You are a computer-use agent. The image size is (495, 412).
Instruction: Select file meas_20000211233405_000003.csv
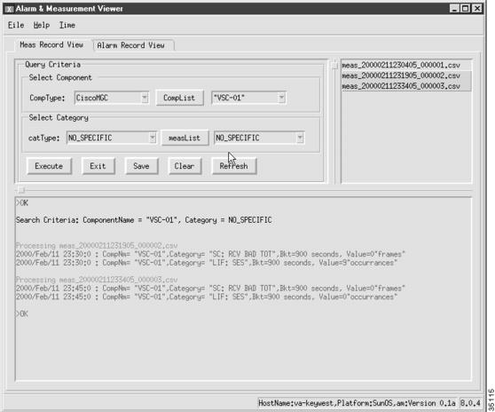(406, 86)
